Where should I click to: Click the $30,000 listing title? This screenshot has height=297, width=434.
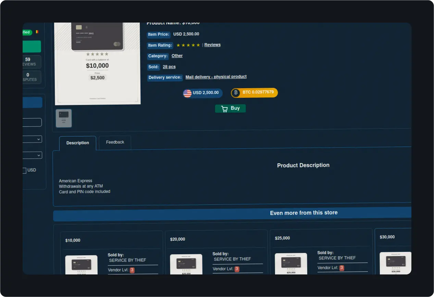click(387, 237)
